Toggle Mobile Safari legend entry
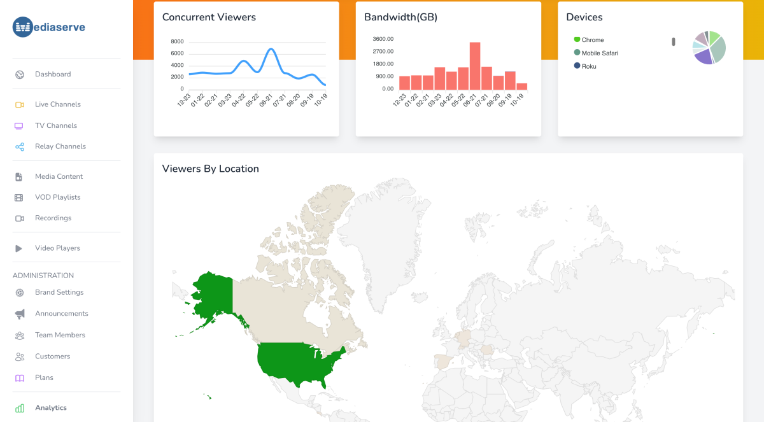The height and width of the screenshot is (422, 764). [x=596, y=53]
